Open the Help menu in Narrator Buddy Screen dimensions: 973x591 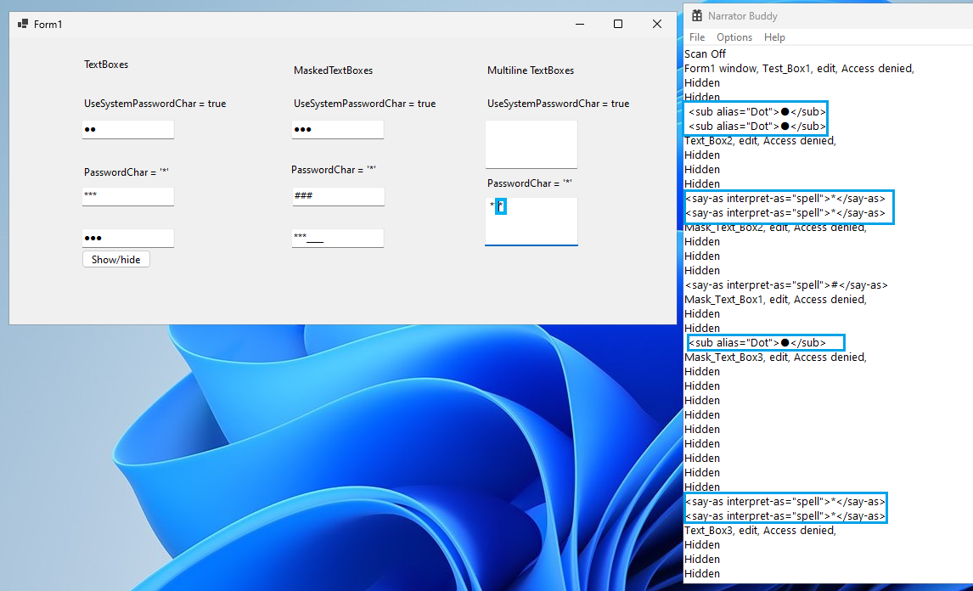pyautogui.click(x=774, y=37)
